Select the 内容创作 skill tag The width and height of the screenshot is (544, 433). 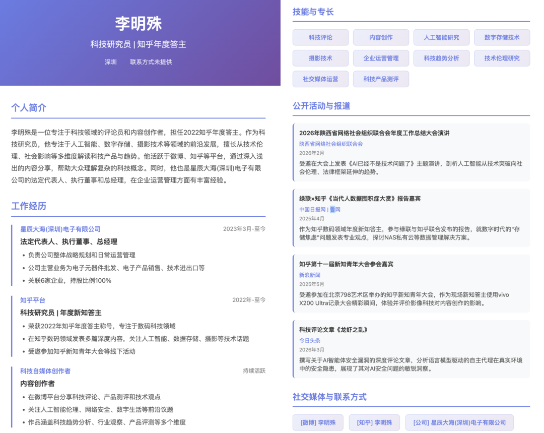[x=381, y=37]
